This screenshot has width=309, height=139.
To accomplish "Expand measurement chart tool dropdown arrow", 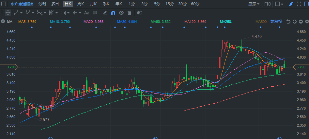I will pos(57,13).
